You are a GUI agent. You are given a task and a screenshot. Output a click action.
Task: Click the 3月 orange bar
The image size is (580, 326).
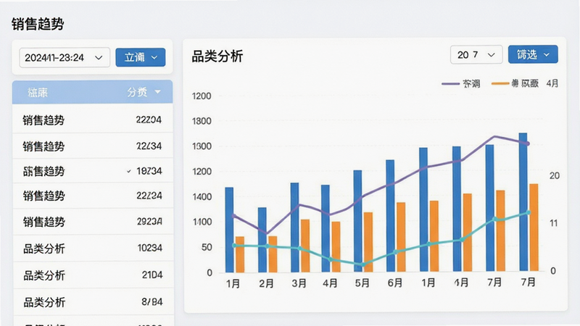pyautogui.click(x=305, y=246)
